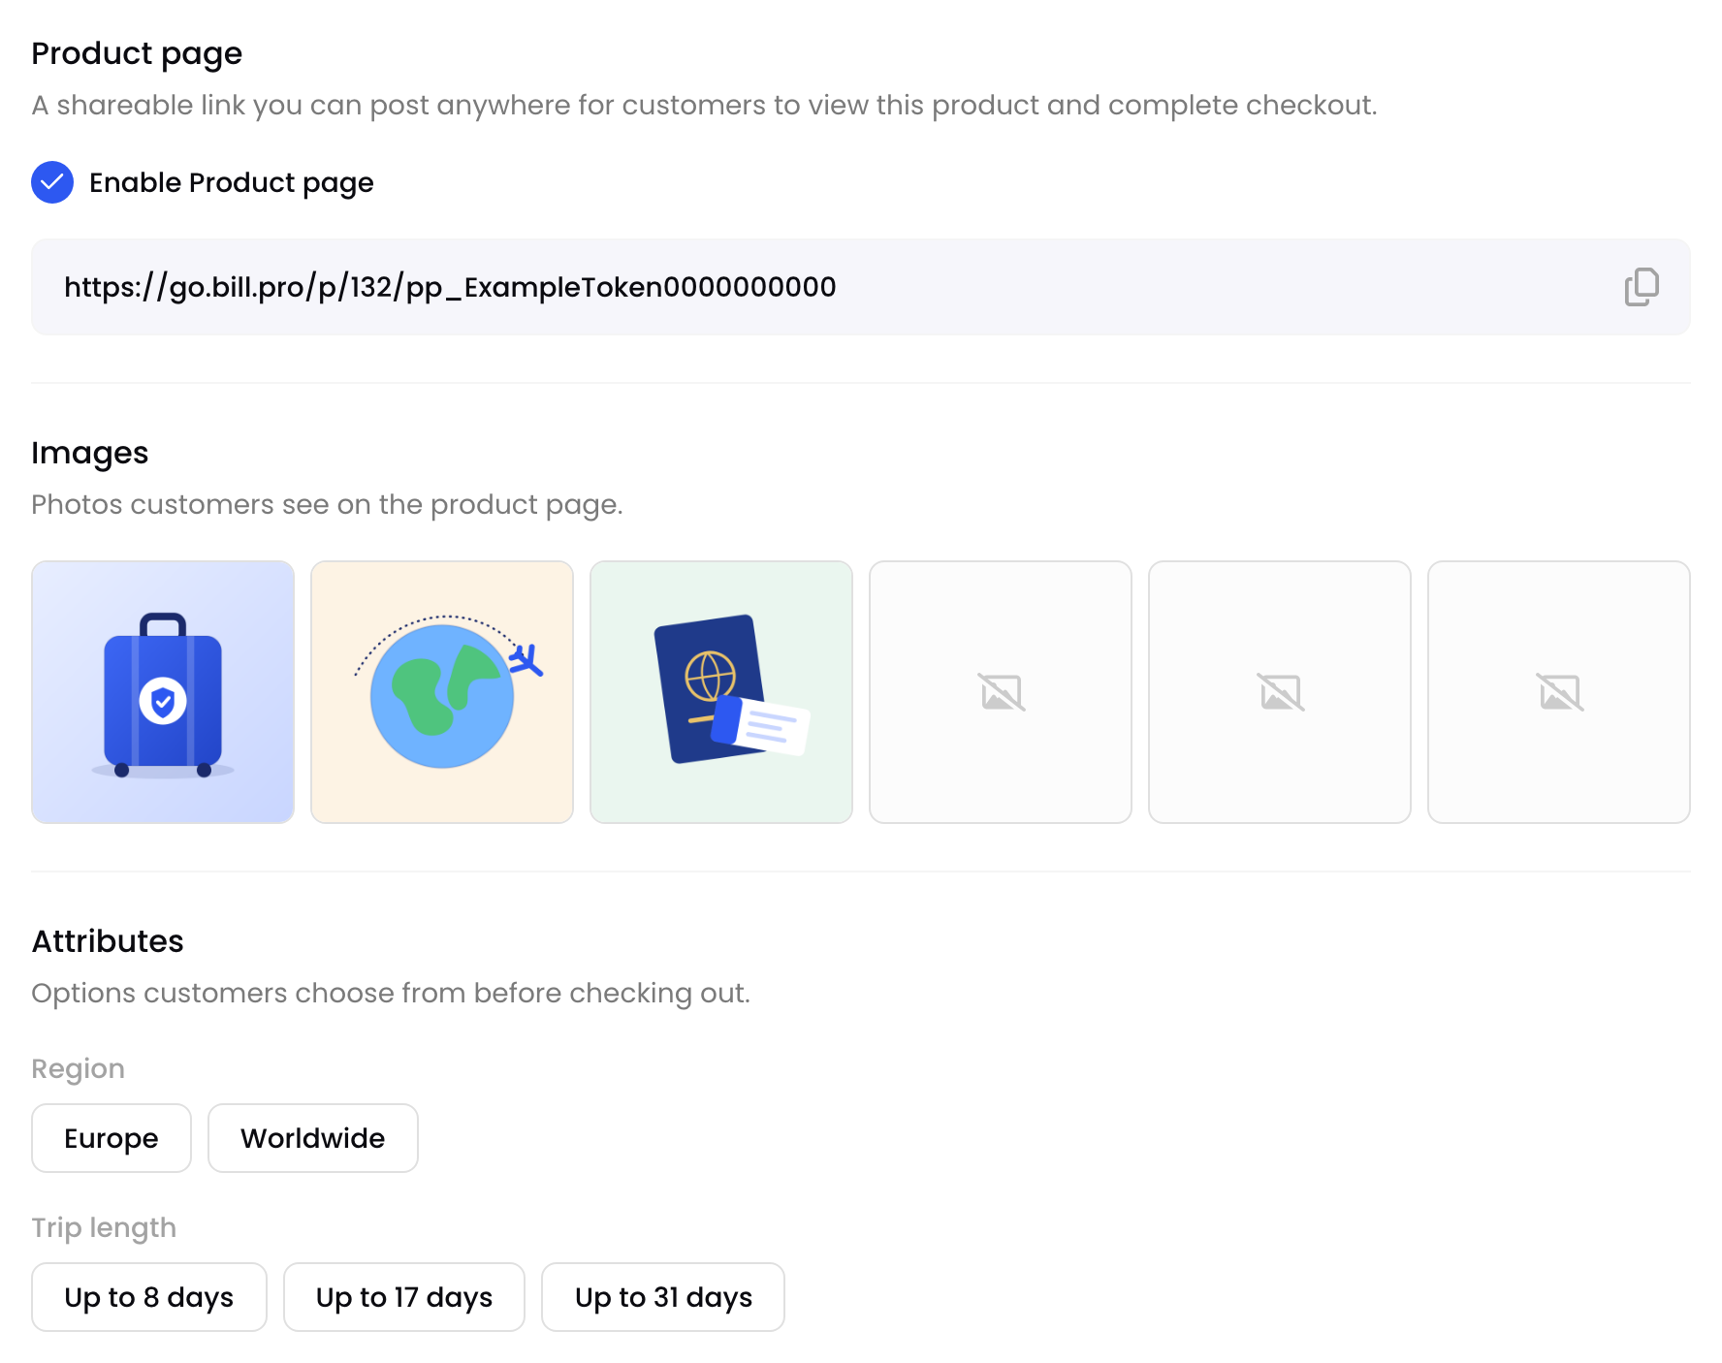The width and height of the screenshot is (1722, 1363).
Task: Click 'Photos customers see on the product page.' text
Action: click(327, 505)
